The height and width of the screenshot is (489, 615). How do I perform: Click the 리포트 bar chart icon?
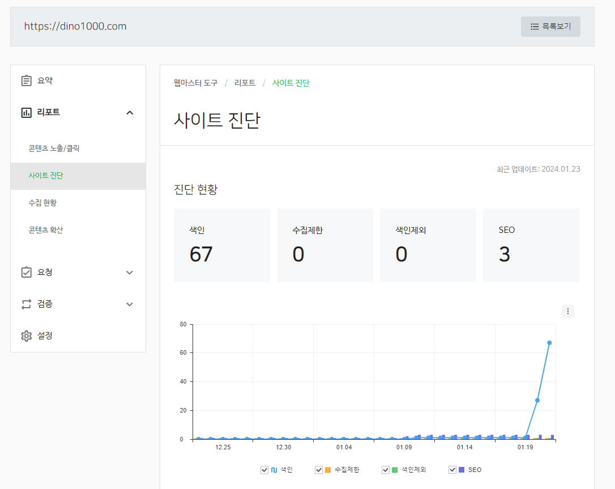(26, 112)
